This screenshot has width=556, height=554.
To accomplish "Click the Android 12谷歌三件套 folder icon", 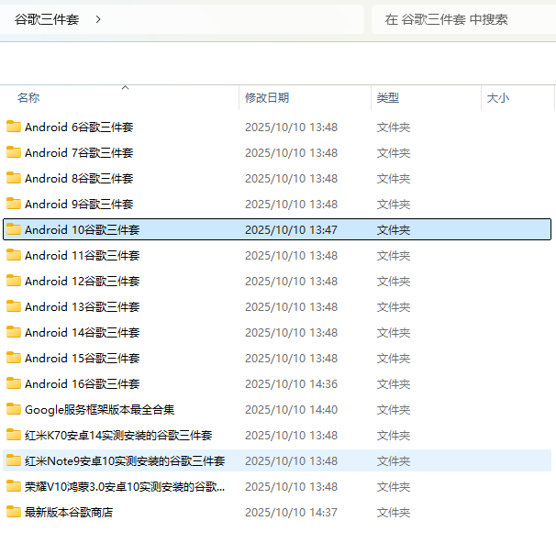I will tap(14, 281).
